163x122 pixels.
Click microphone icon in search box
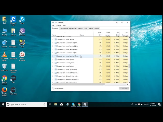[x=44, y=104]
